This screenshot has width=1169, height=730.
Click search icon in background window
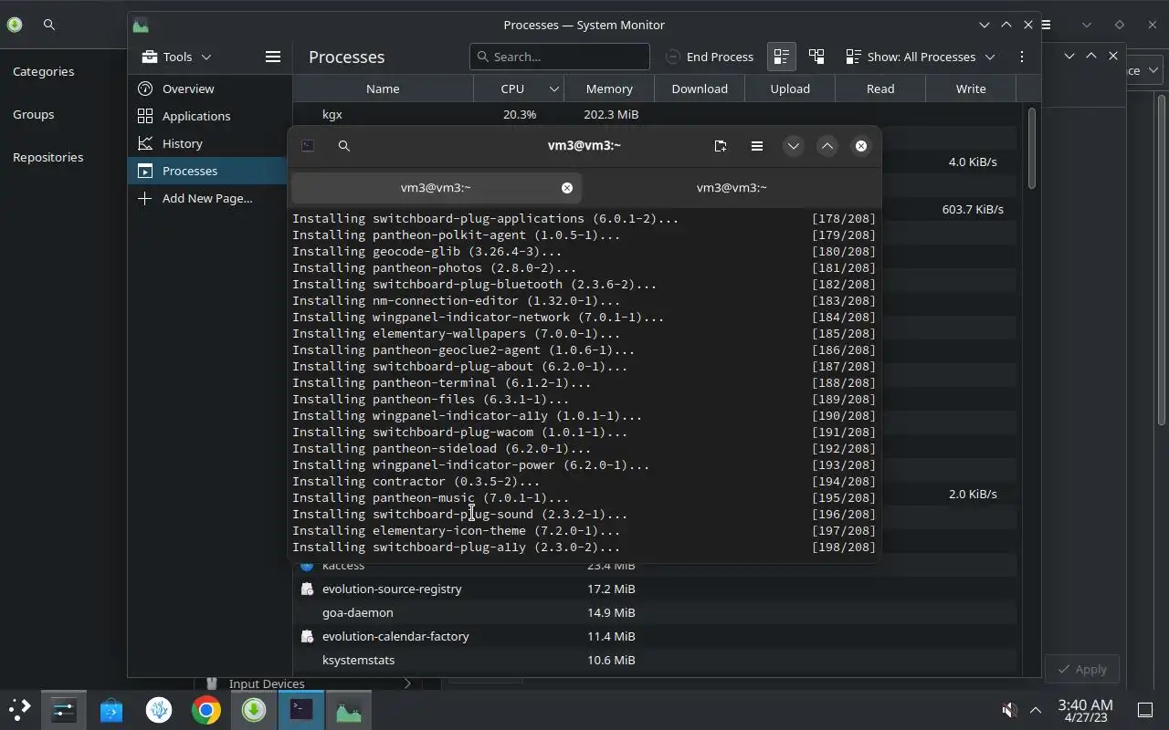pos(49,25)
